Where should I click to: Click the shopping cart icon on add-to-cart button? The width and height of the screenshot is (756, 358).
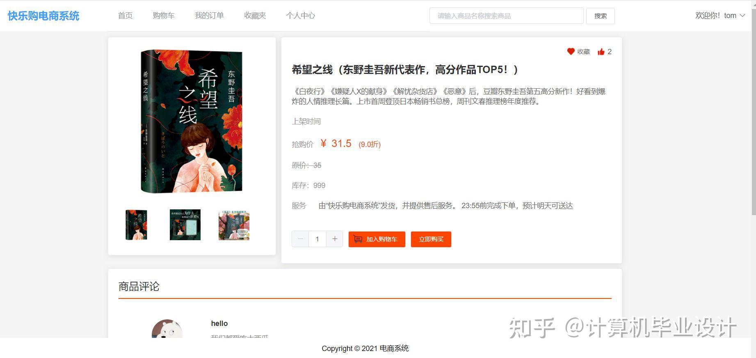pos(358,239)
